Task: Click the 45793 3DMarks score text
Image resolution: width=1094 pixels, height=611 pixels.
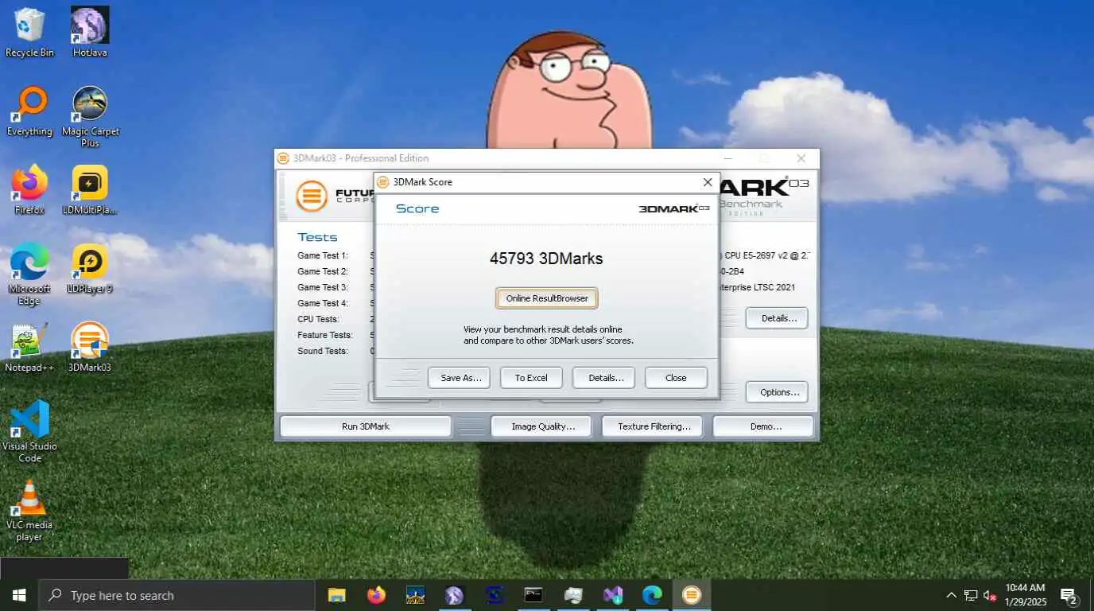Action: (x=546, y=259)
